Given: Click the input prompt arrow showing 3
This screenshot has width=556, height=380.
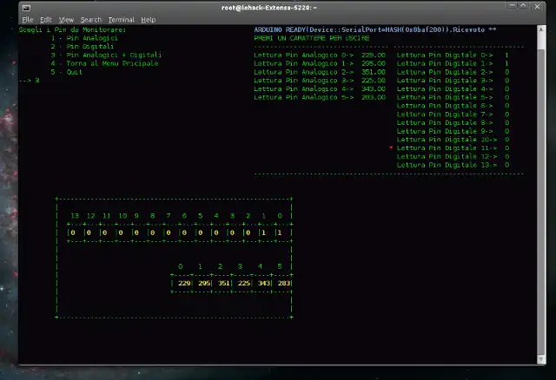Looking at the screenshot, I should pos(29,80).
